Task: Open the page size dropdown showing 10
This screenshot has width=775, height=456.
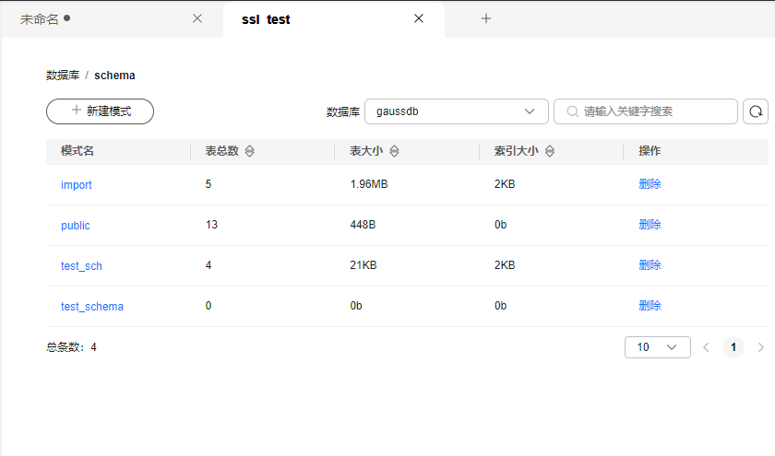Action: (657, 347)
